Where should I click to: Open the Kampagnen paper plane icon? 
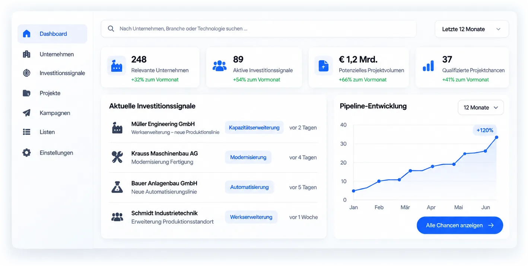coord(26,113)
